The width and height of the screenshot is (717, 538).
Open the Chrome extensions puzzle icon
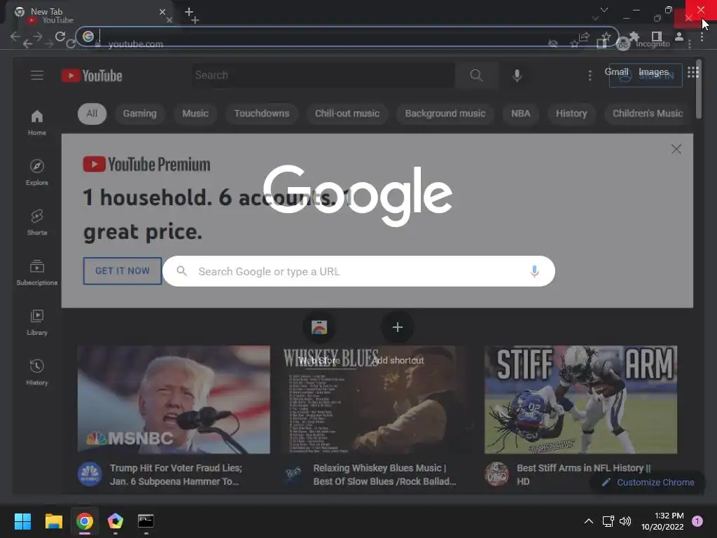tap(634, 36)
